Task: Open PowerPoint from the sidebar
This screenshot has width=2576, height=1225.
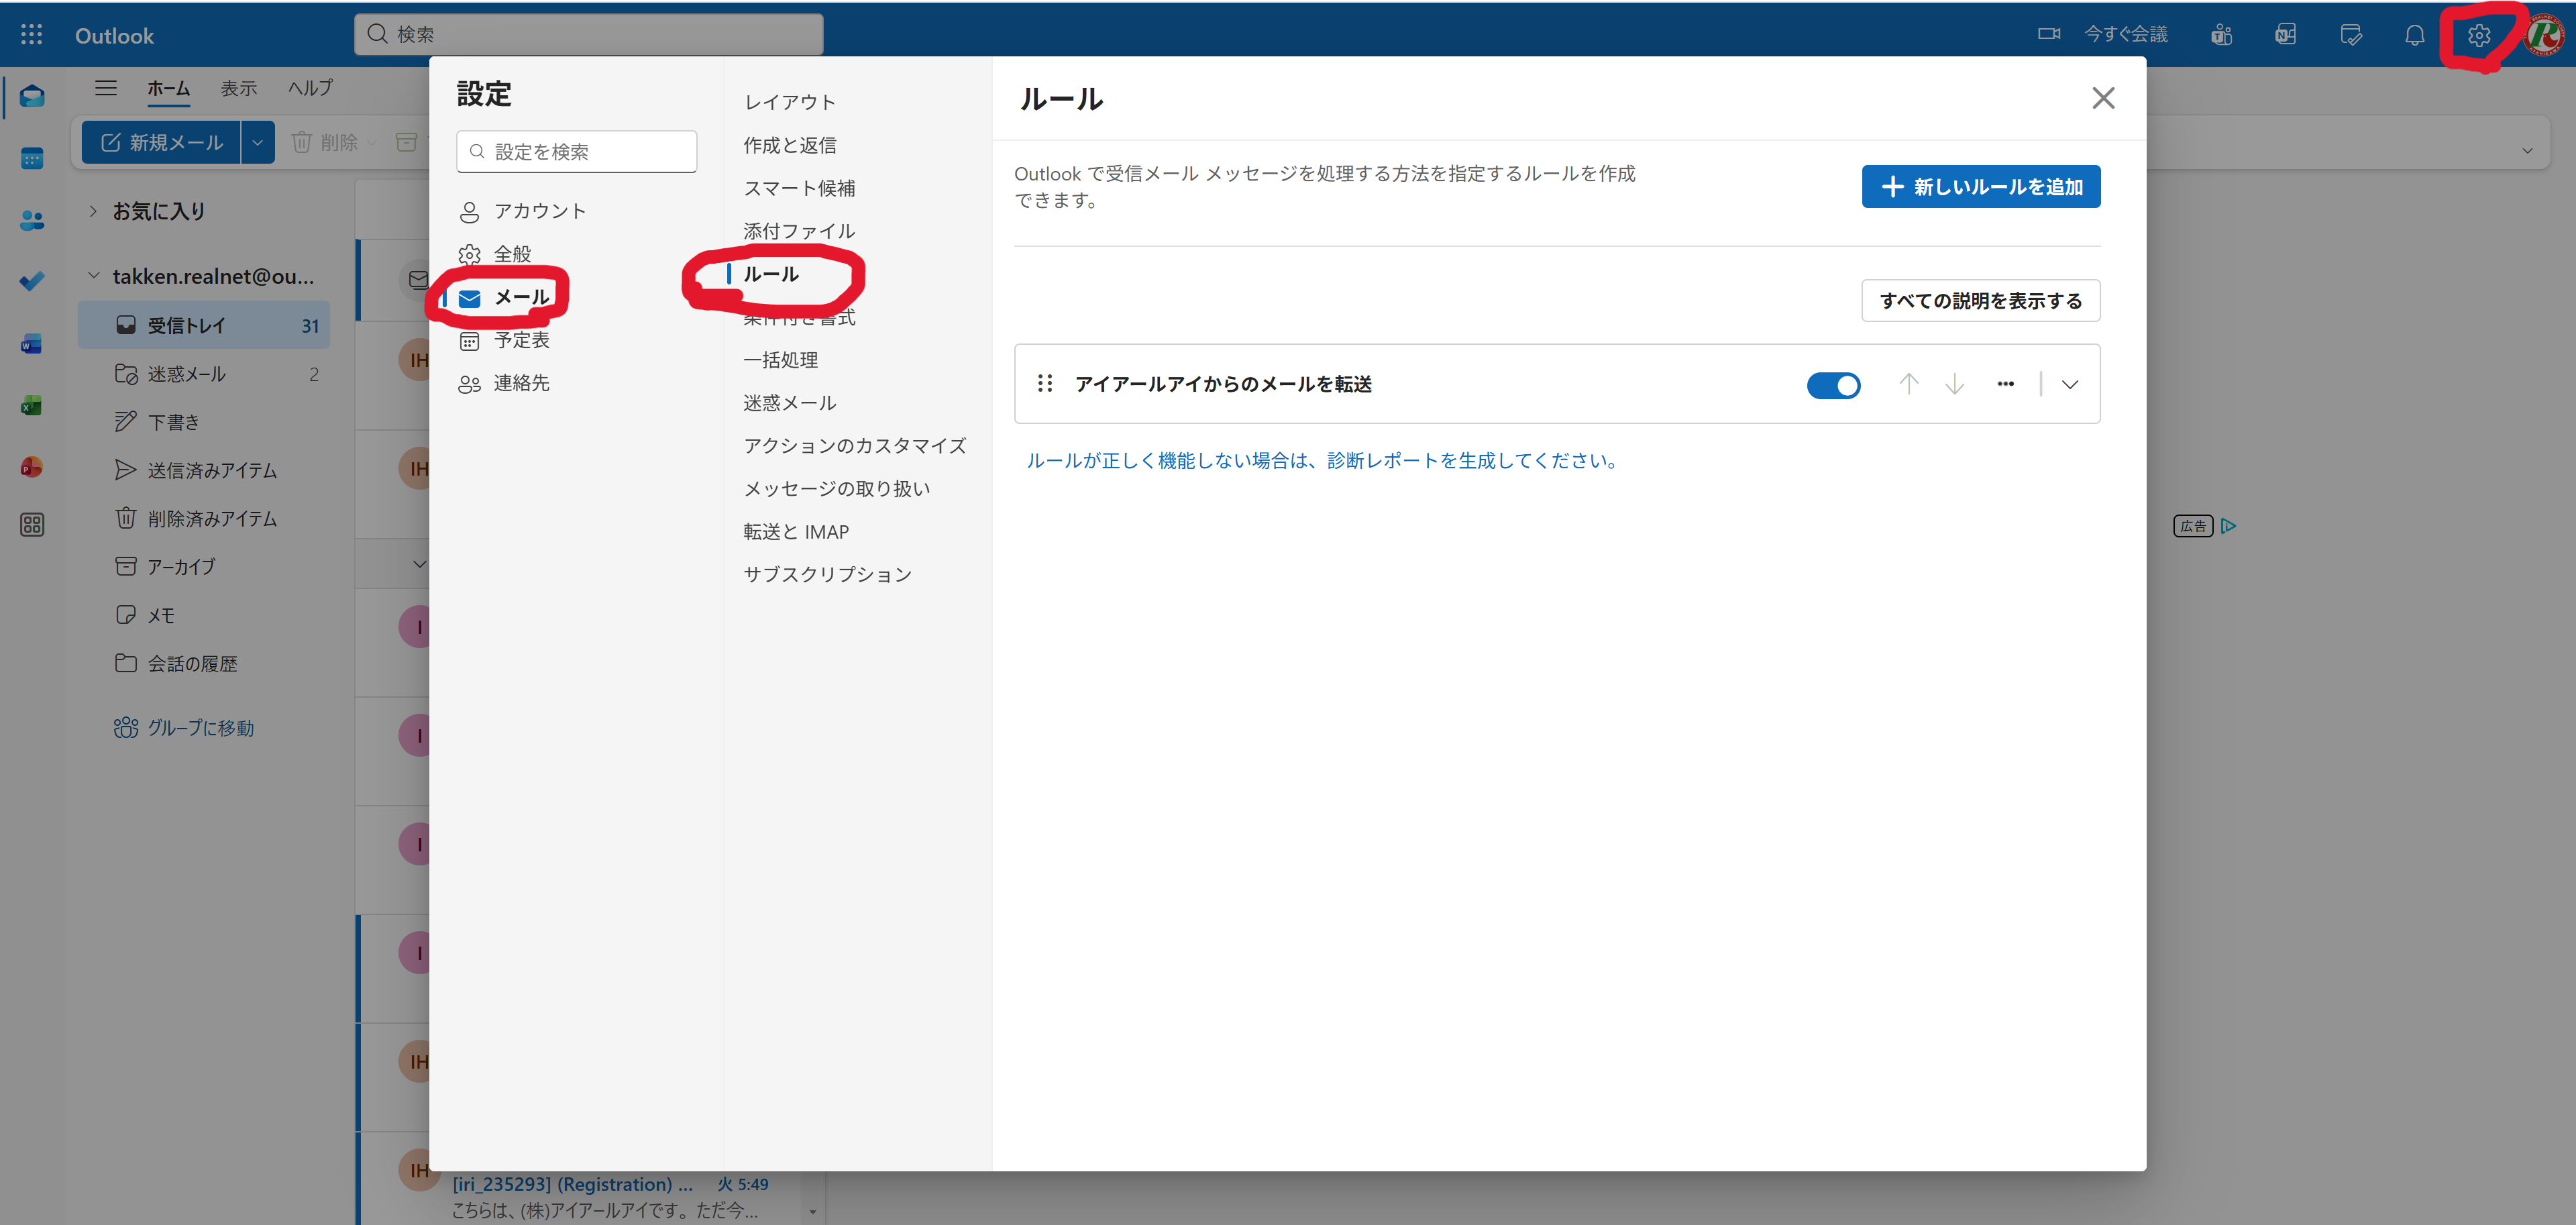Action: pyautogui.click(x=31, y=467)
